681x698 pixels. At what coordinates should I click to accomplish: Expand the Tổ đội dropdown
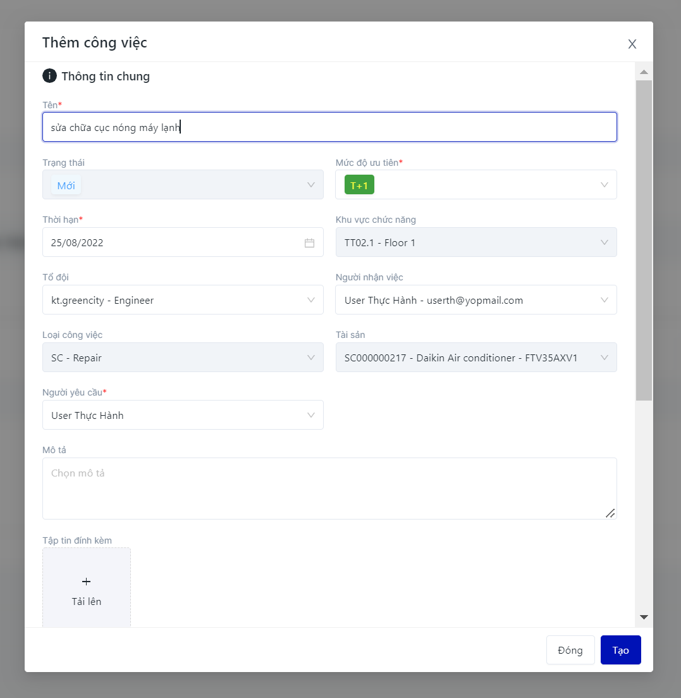(x=310, y=300)
